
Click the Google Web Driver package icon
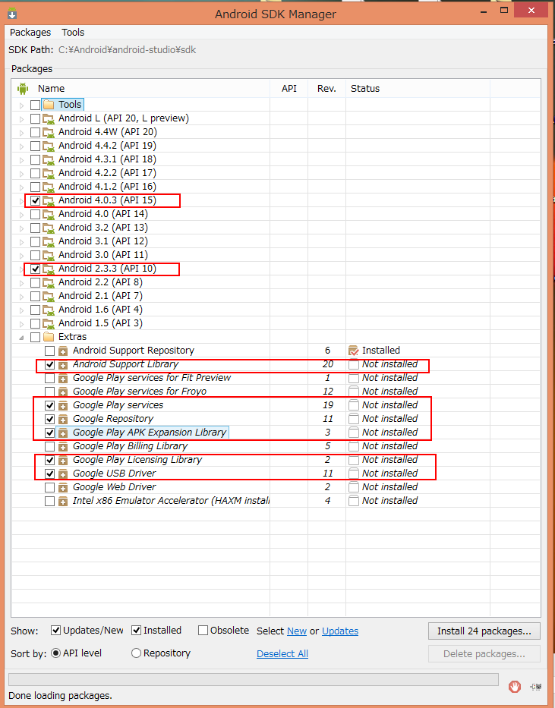[x=63, y=488]
